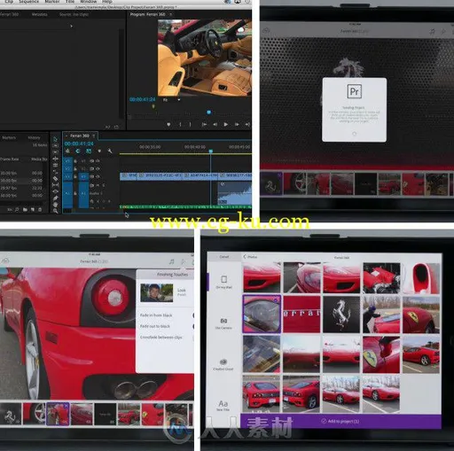Image resolution: width=454 pixels, height=451 pixels.
Task: Select the Ferrari lettering photo in picker
Action: (301, 314)
